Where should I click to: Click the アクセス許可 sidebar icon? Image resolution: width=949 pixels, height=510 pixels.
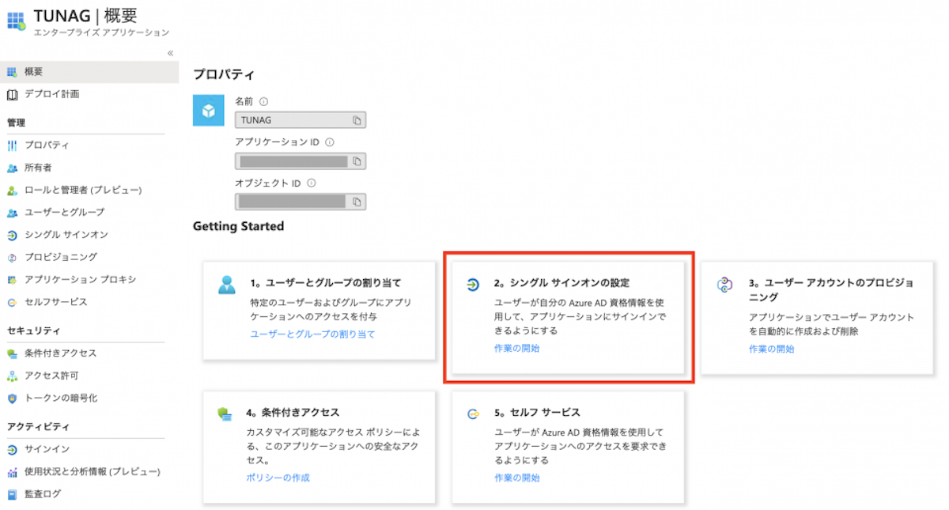(12, 376)
